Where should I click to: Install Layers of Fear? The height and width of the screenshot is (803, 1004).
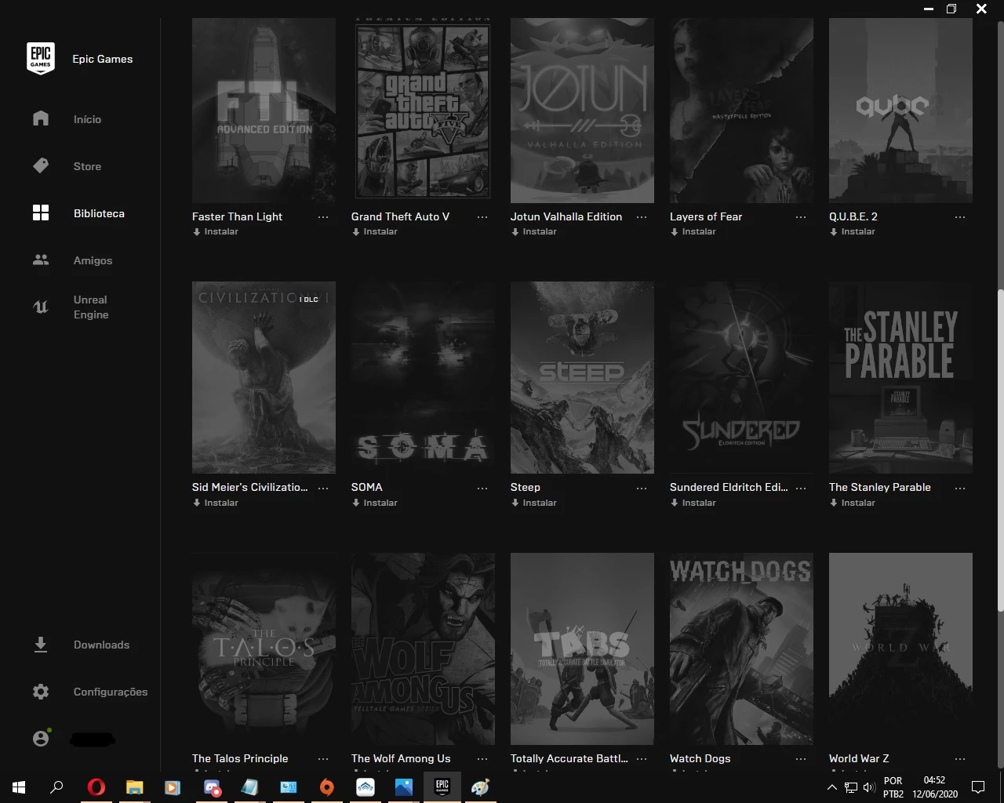click(x=693, y=231)
